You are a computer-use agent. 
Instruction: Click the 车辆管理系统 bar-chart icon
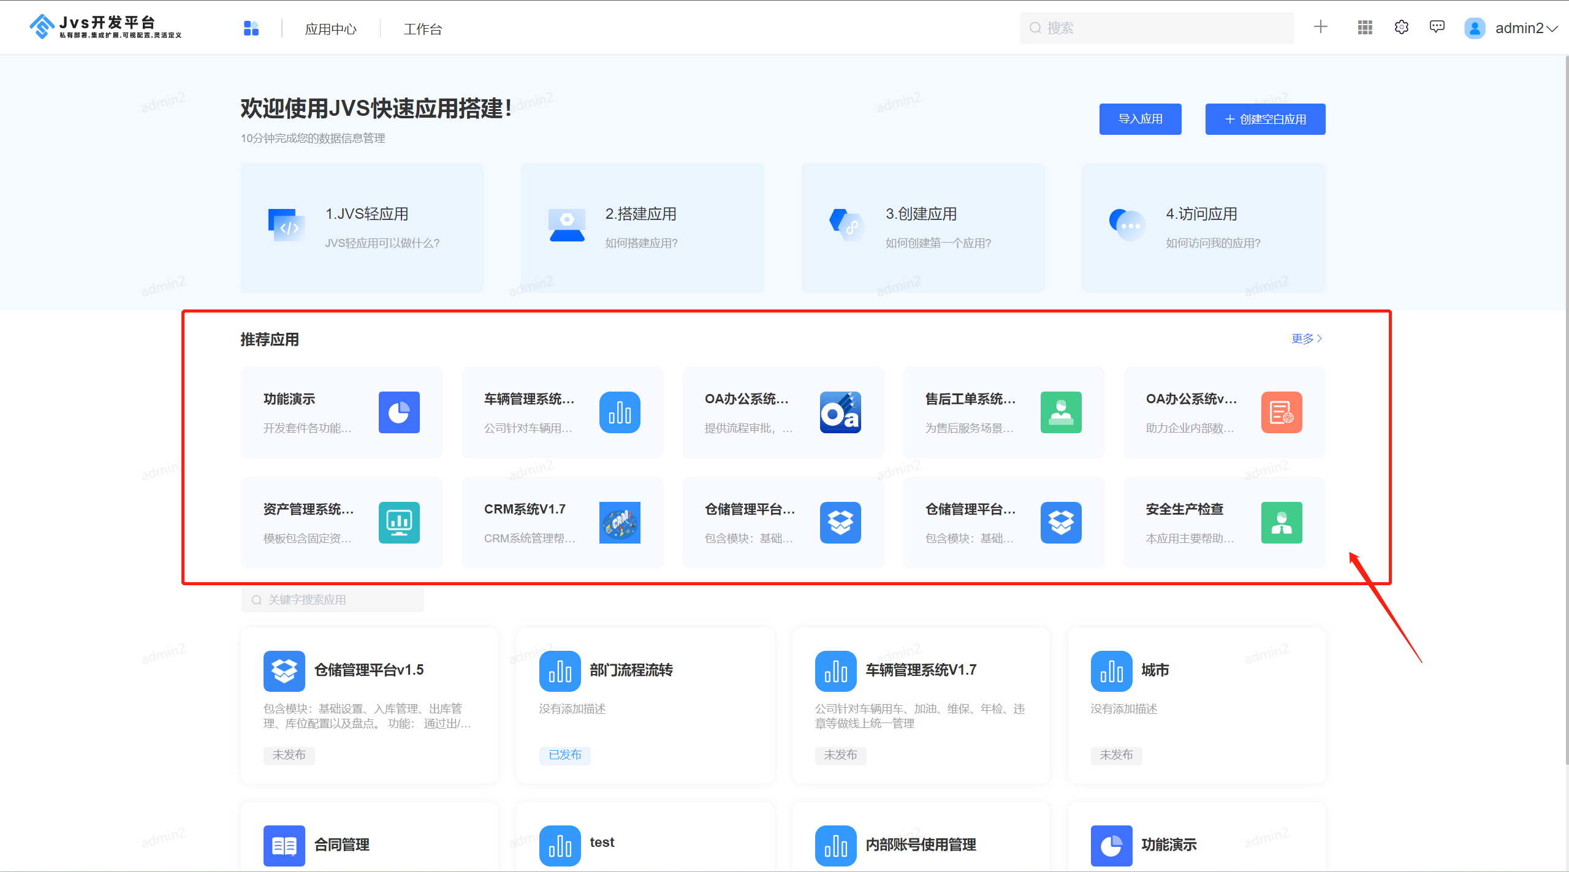point(620,412)
